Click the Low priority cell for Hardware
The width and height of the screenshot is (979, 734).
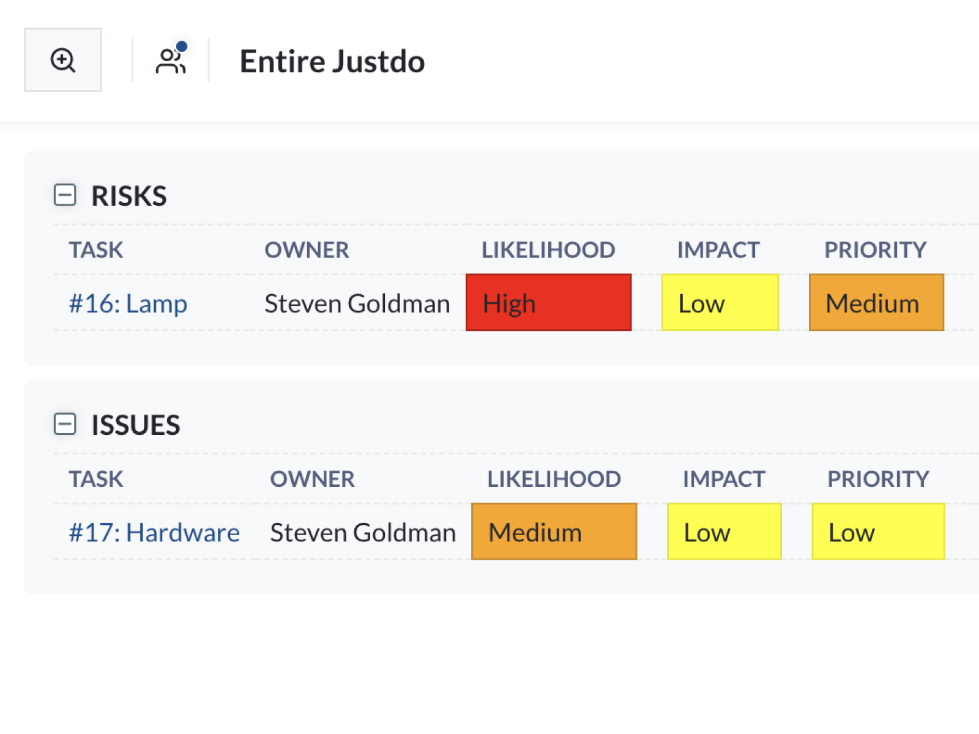coord(878,532)
